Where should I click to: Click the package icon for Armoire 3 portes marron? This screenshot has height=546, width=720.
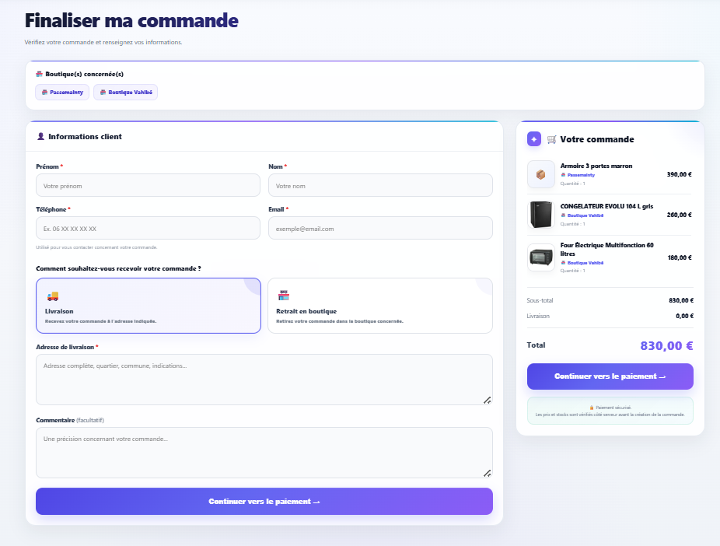(x=541, y=174)
